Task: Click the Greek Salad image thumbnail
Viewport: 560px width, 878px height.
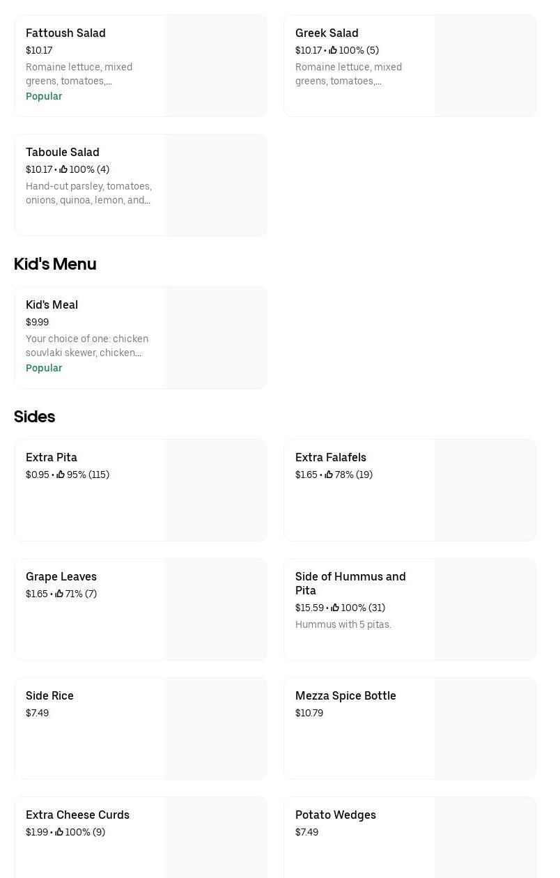Action: [485, 66]
